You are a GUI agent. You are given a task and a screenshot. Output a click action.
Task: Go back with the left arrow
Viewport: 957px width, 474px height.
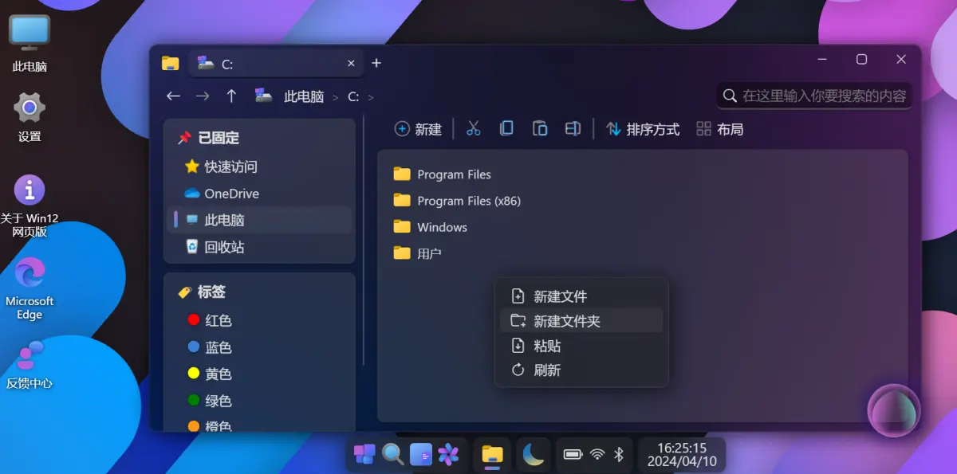click(x=173, y=96)
